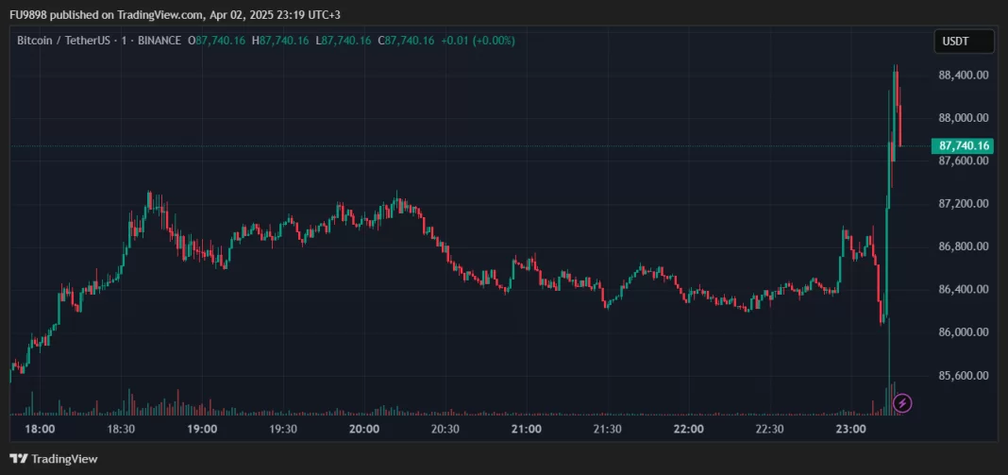Click the TradingView text at bottom left
The width and height of the screenshot is (1008, 475).
pos(65,459)
